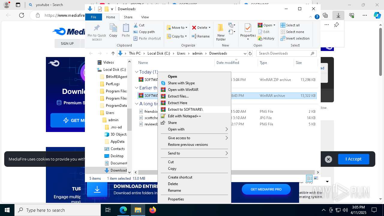Screen dimensions: 384x216
Task: Click Users in address breadcrumb
Action: click(x=181, y=53)
